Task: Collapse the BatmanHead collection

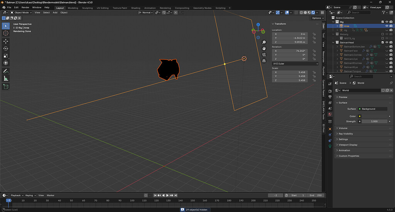Action: coord(333,42)
